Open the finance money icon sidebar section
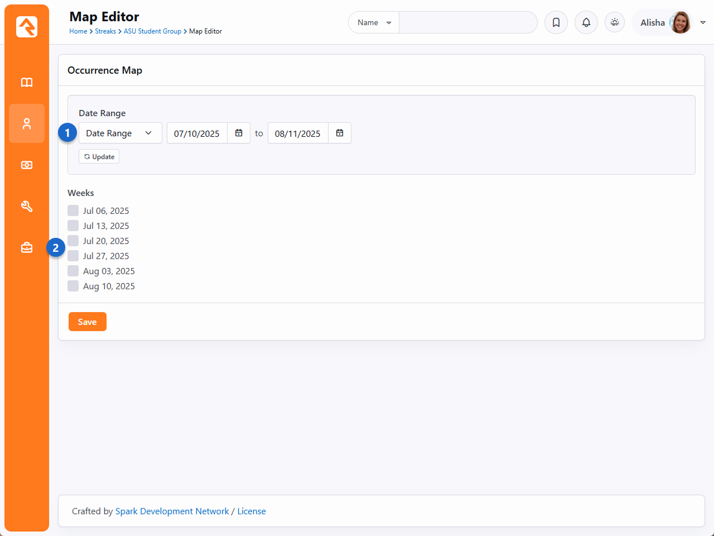The height and width of the screenshot is (536, 714). pos(27,165)
